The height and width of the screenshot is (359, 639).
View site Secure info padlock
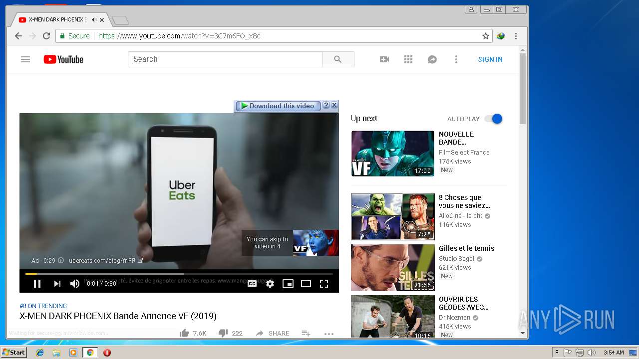coord(75,36)
